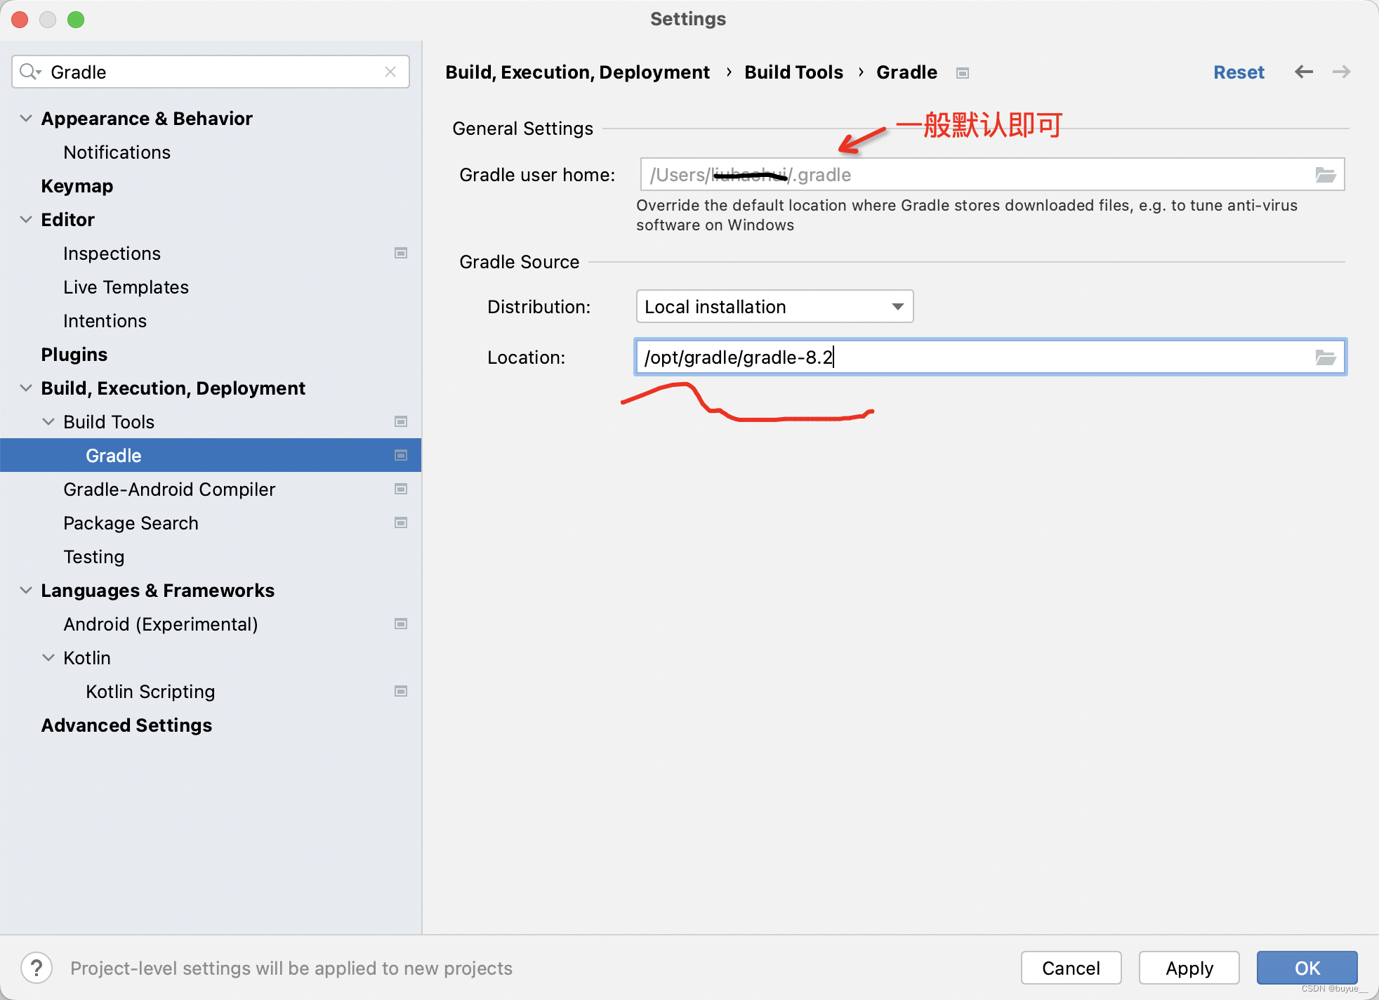Screen dimensions: 1379x1000
Task: Clear the Gradle search field text
Action: [390, 72]
